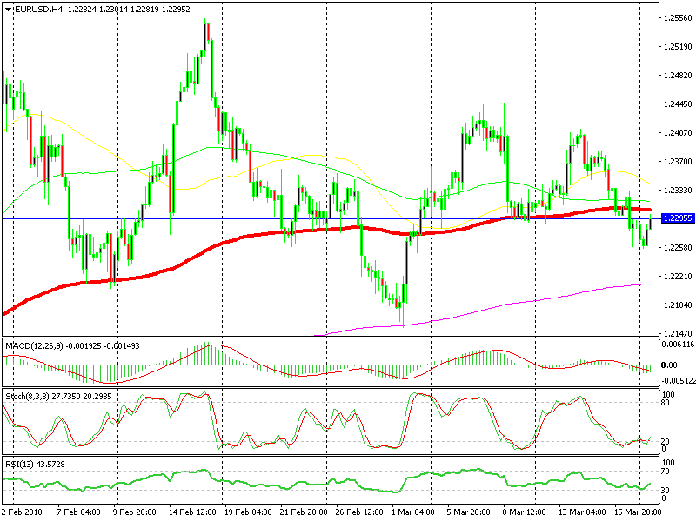This screenshot has width=696, height=522.
Task: Click the 1.24070 price axis label
Action: [678, 133]
